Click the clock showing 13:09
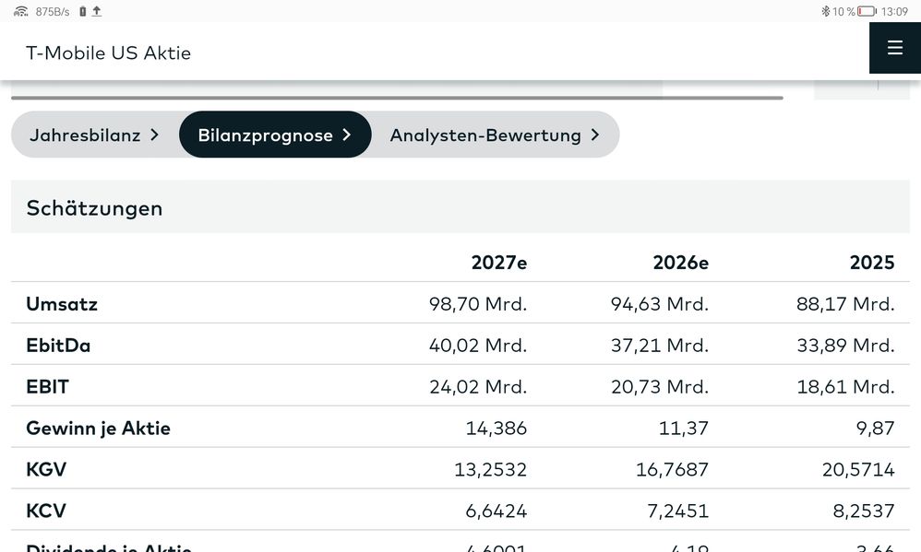The height and width of the screenshot is (552, 921). [x=894, y=11]
